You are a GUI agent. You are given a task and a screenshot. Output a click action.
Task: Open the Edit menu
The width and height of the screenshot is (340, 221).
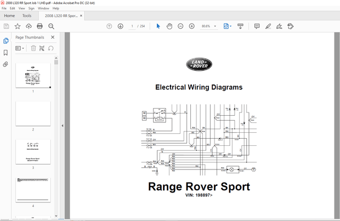click(13, 8)
